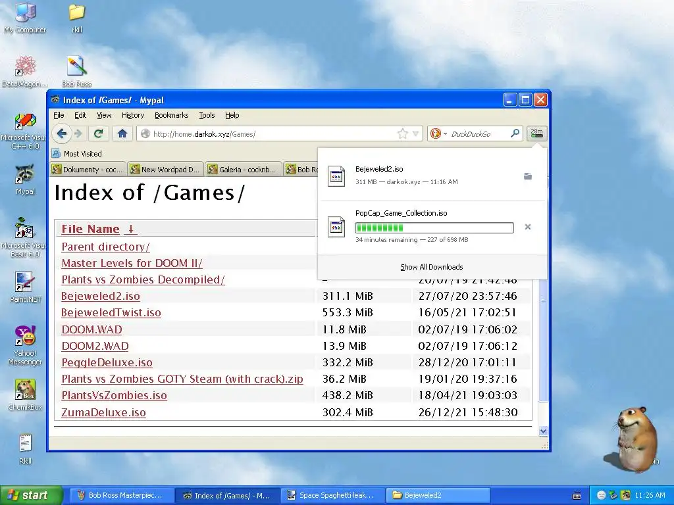
Task: Click the Bejeweled2.iso file icon in downloads
Action: click(x=336, y=176)
